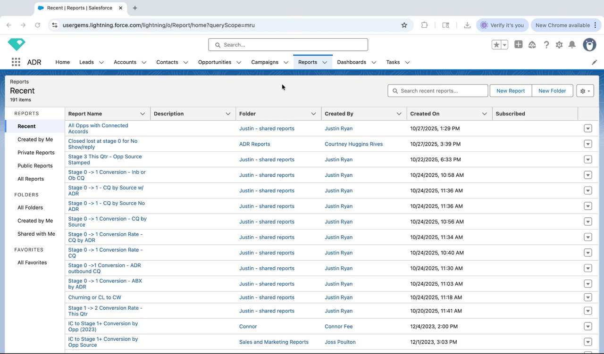Viewport: 604px width, 354px height.
Task: Open the Salesforce Help question mark
Action: pos(546,45)
